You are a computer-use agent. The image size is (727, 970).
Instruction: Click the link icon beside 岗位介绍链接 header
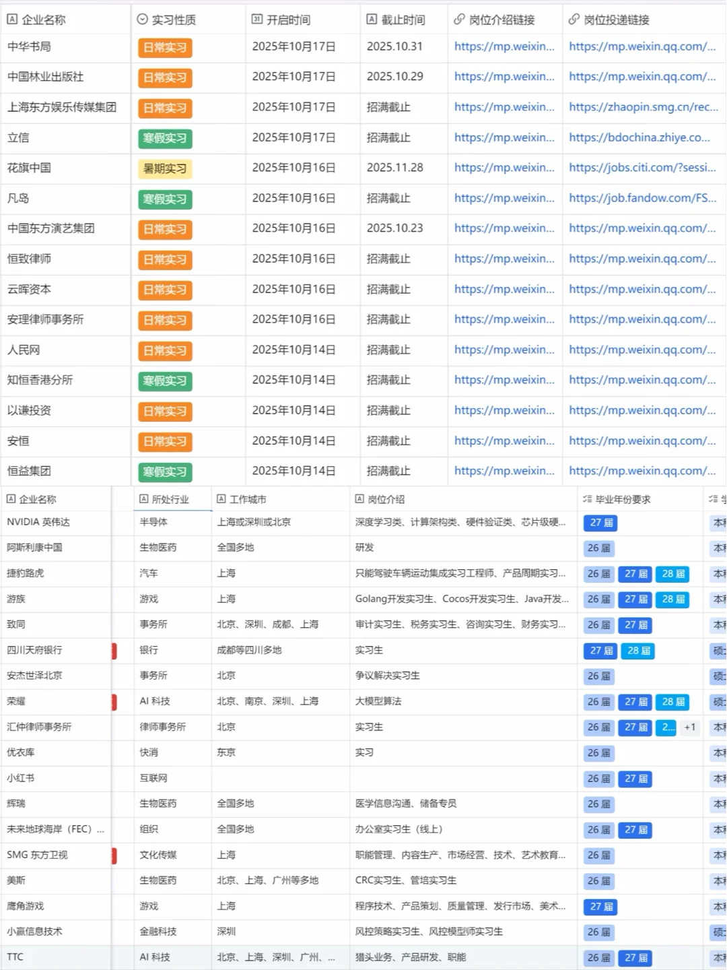tap(459, 20)
